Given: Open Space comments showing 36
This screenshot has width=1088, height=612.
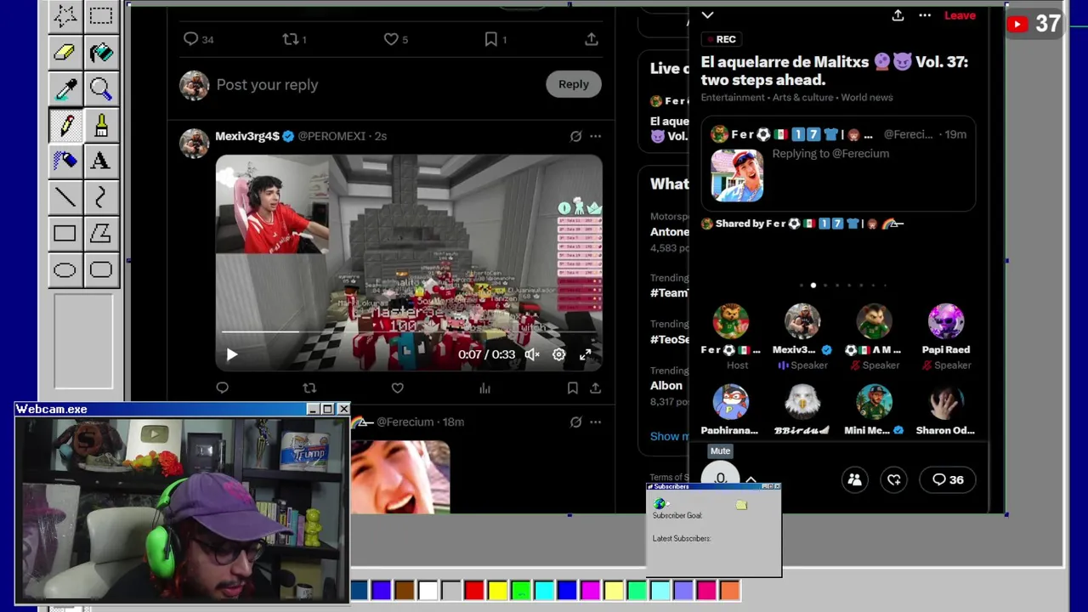Looking at the screenshot, I should (948, 479).
